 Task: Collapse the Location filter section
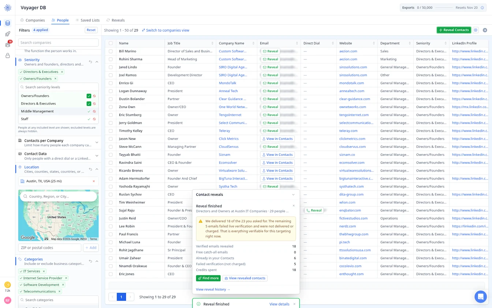pyautogui.click(x=97, y=169)
